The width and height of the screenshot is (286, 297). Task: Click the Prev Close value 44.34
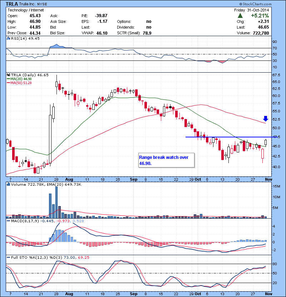pos(35,33)
